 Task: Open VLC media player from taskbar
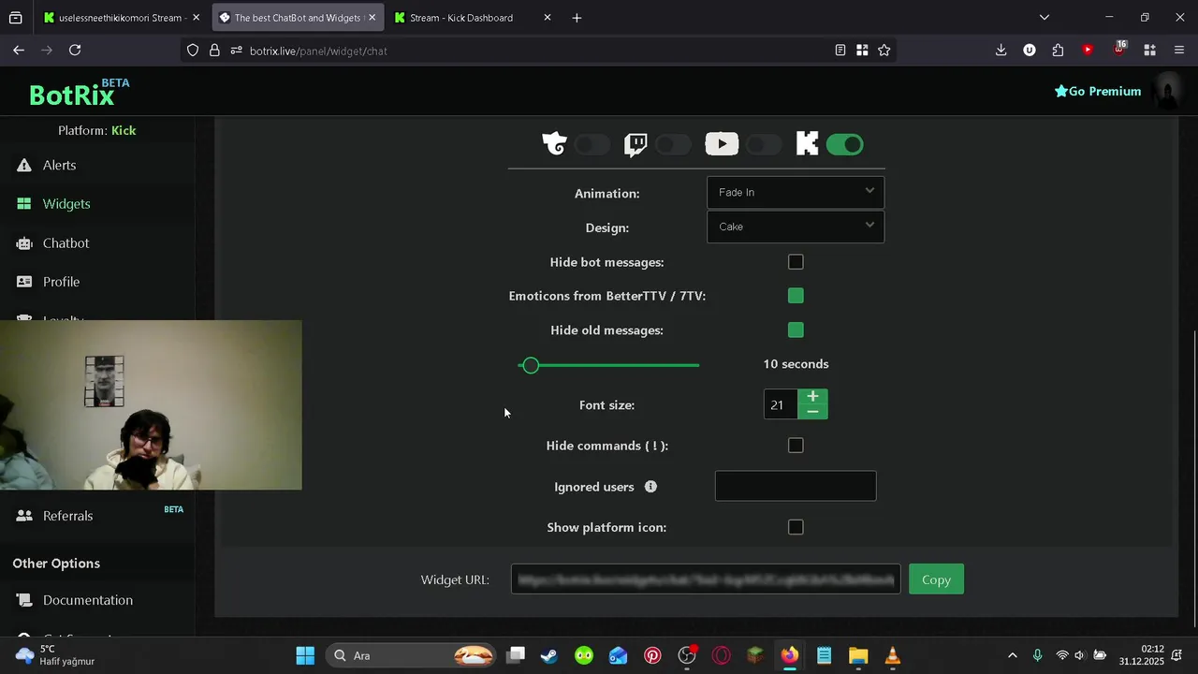pyautogui.click(x=892, y=655)
